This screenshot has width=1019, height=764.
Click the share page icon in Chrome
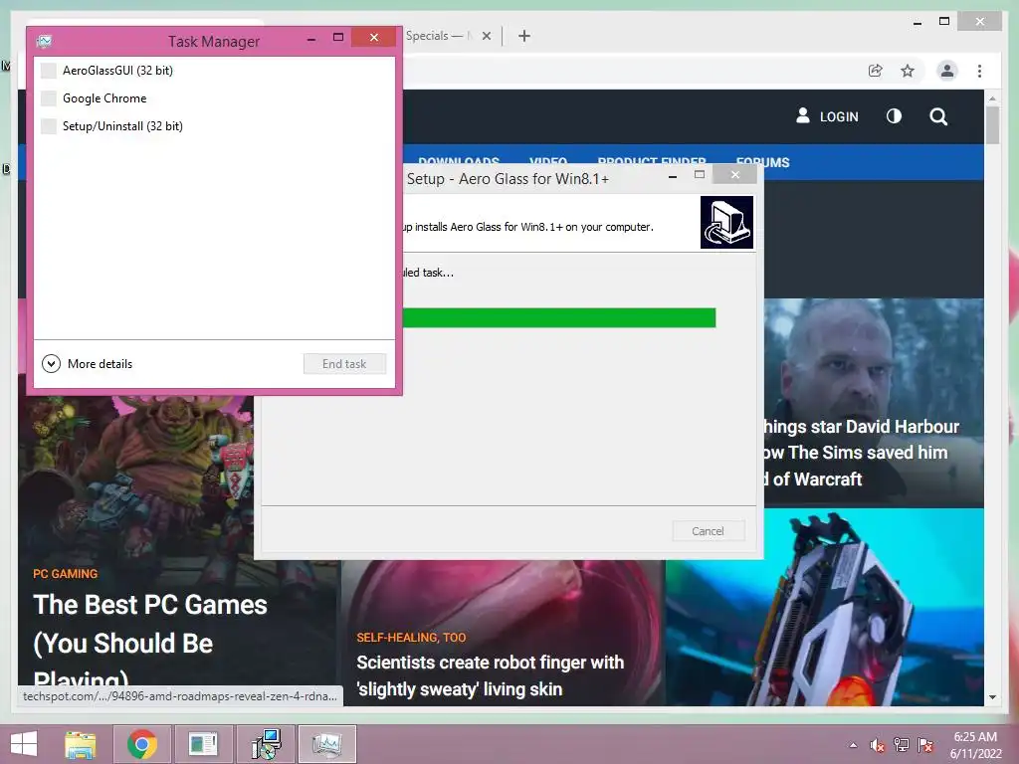pos(876,71)
